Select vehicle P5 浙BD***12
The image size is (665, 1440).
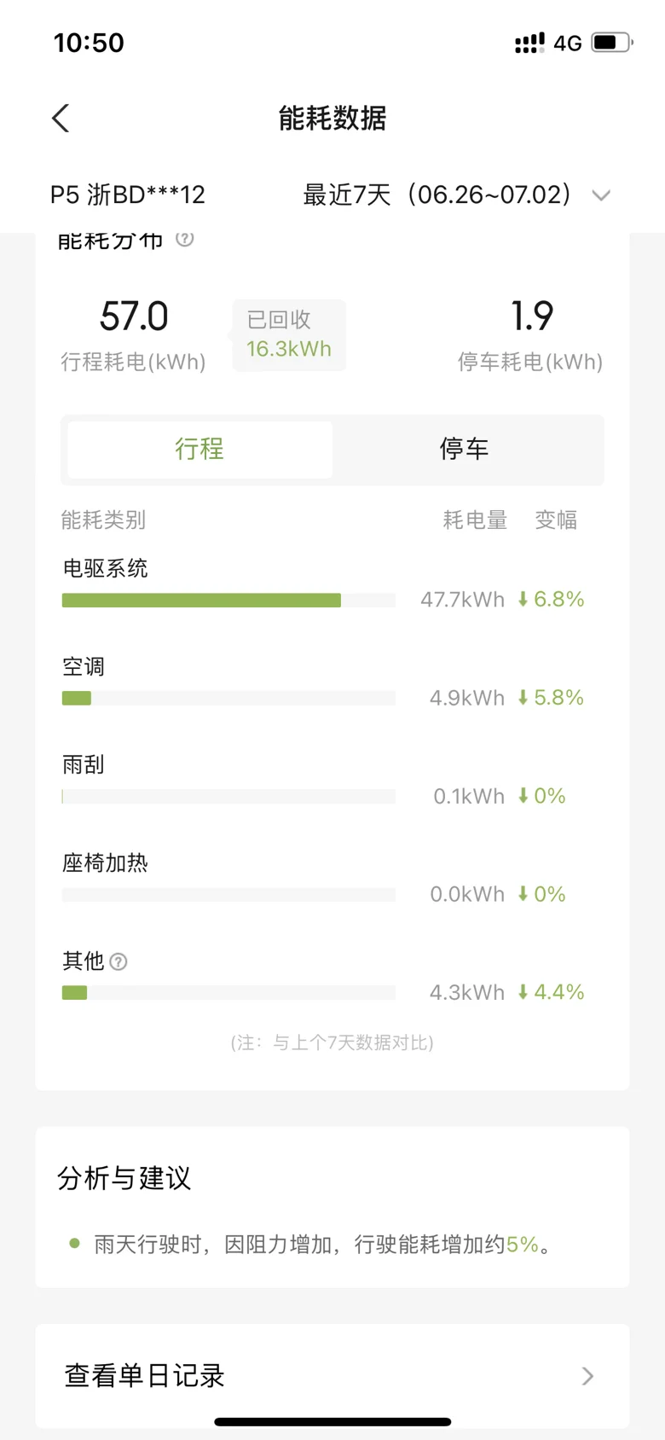pos(128,195)
